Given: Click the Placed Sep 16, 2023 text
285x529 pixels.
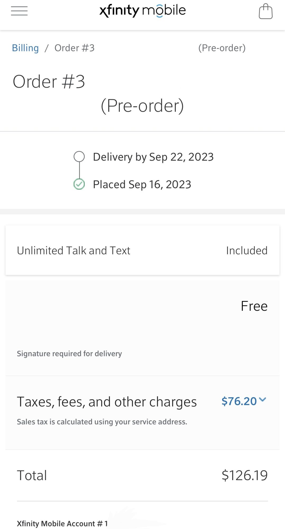Looking at the screenshot, I should tap(142, 184).
